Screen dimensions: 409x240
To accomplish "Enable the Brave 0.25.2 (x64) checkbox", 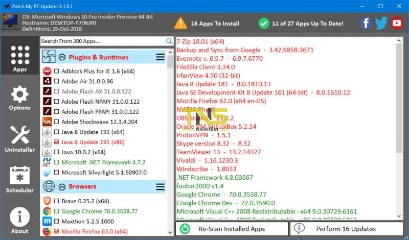I will click(56, 201).
